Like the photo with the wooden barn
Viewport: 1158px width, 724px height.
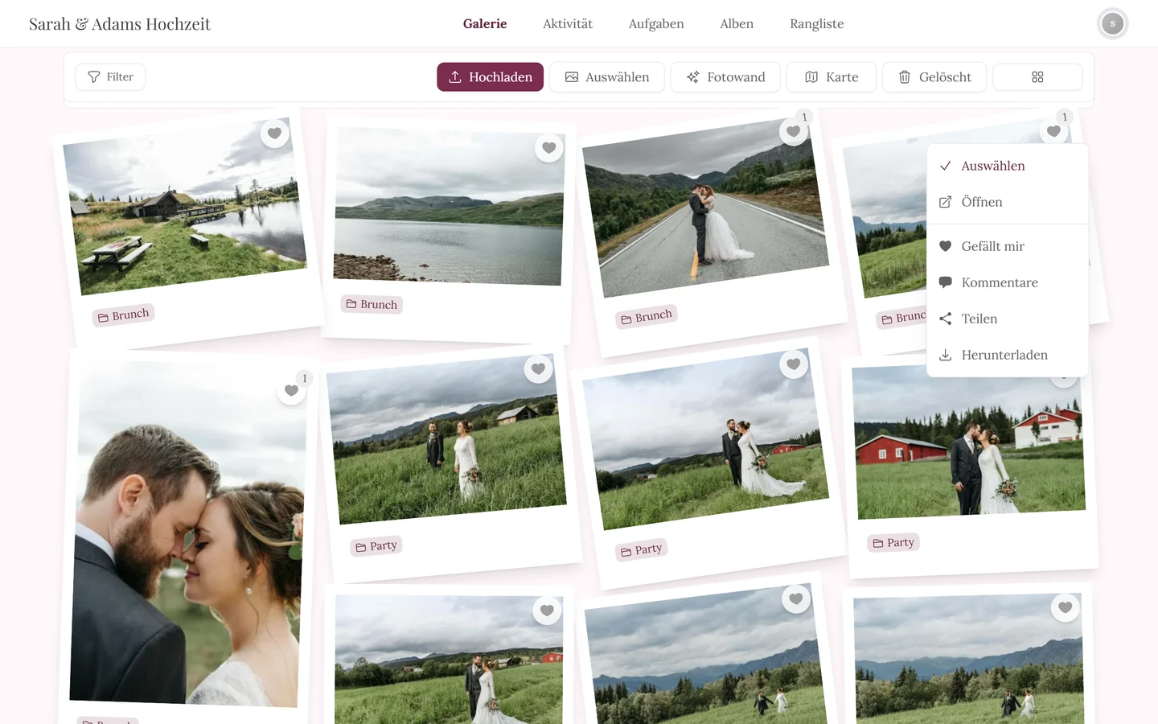tap(539, 369)
